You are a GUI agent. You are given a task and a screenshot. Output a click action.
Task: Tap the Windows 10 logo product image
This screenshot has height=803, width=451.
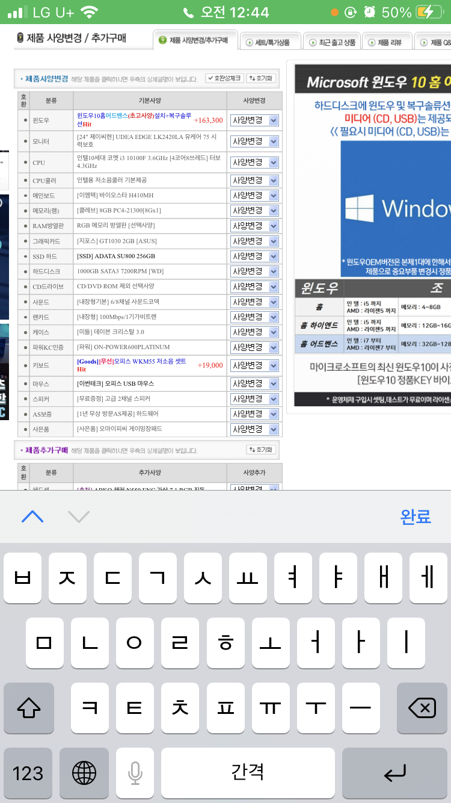click(x=396, y=208)
